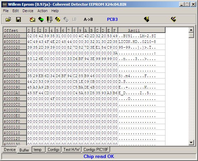Click the rightmost toolbar chip icon

(174, 19)
